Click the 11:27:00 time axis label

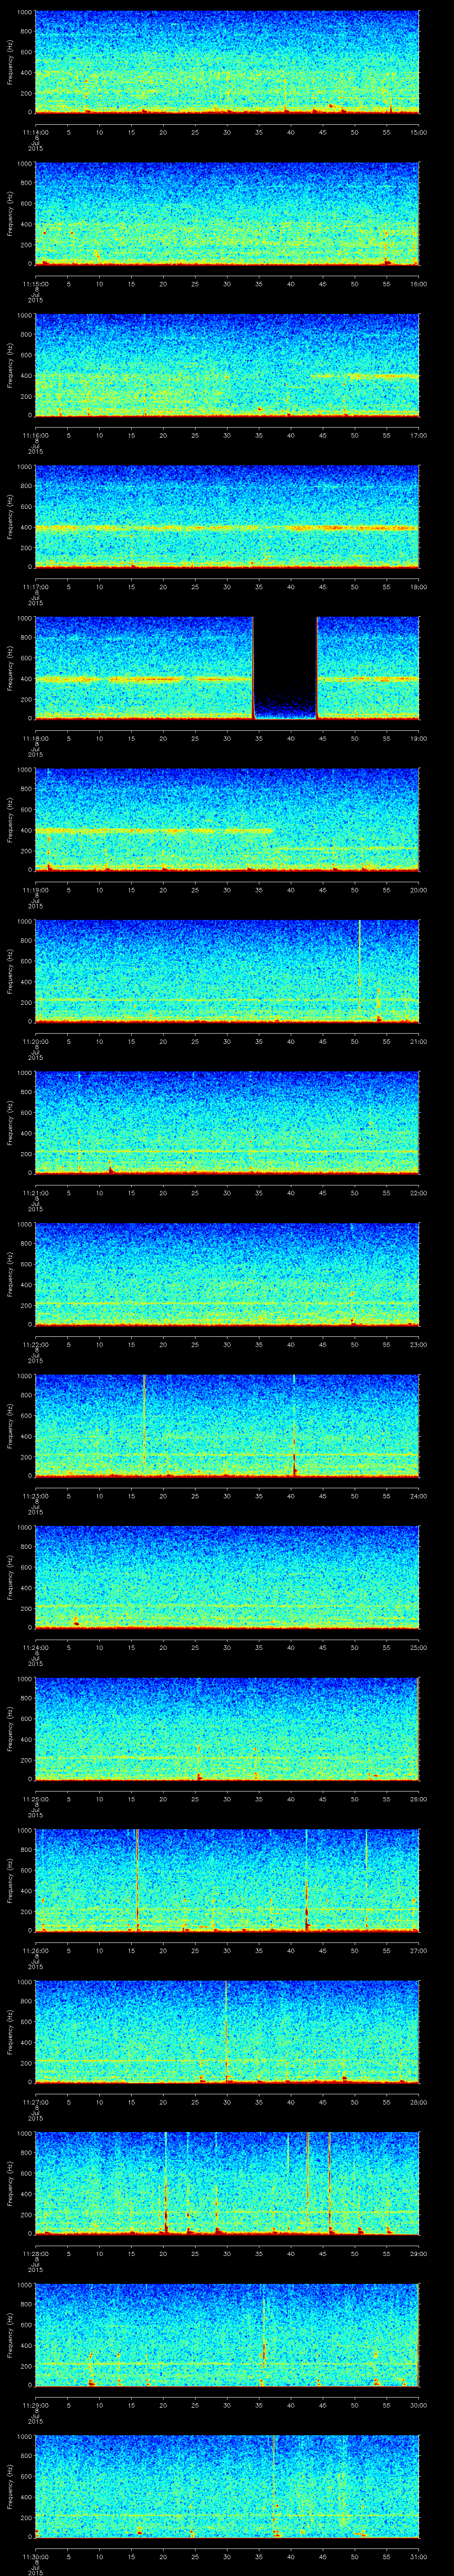(x=36, y=2101)
